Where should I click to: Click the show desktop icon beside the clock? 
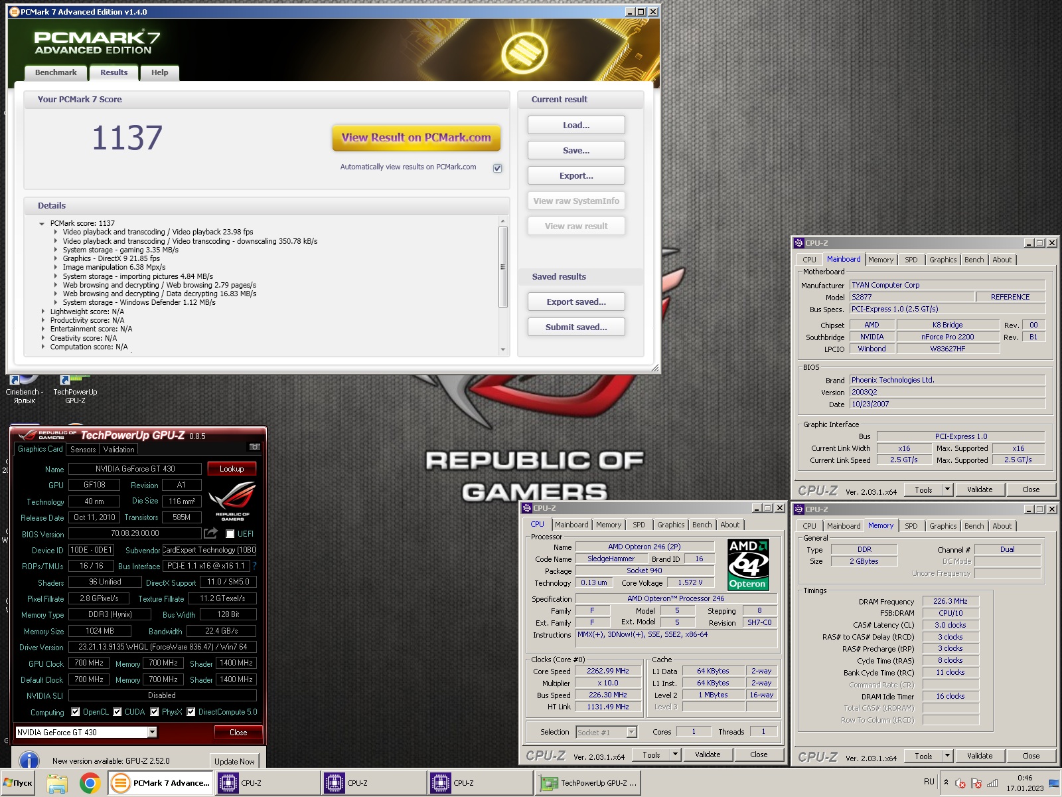(x=1054, y=784)
